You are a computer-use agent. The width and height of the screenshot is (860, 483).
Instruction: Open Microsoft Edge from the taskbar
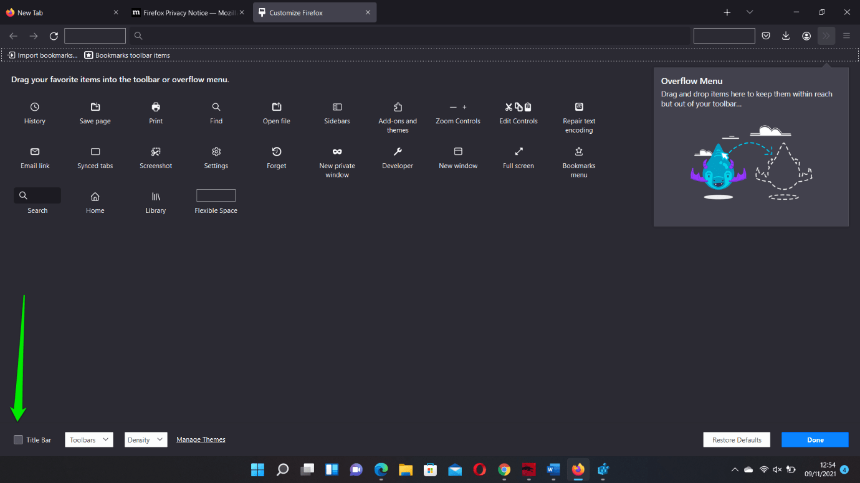coord(381,470)
